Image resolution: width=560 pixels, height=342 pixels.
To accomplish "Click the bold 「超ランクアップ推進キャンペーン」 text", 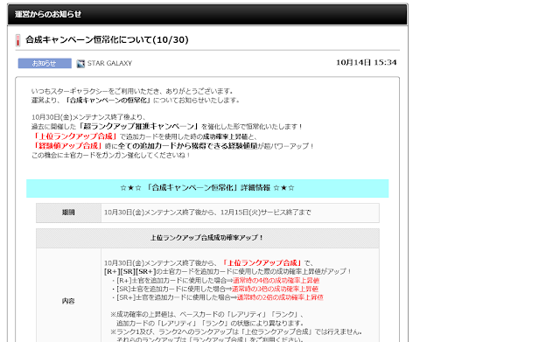I will coord(138,126).
